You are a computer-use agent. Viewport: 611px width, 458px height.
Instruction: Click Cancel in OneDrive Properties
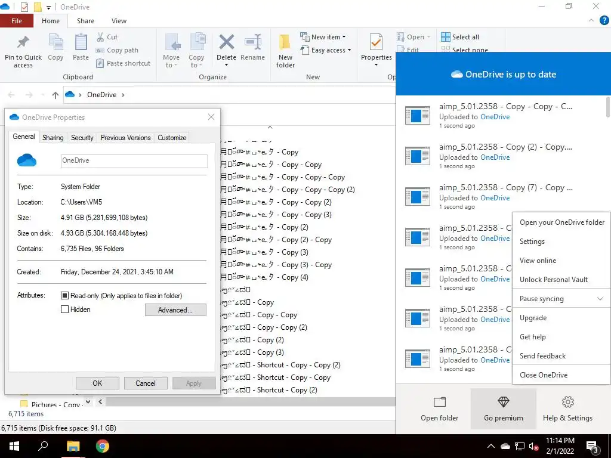click(146, 383)
